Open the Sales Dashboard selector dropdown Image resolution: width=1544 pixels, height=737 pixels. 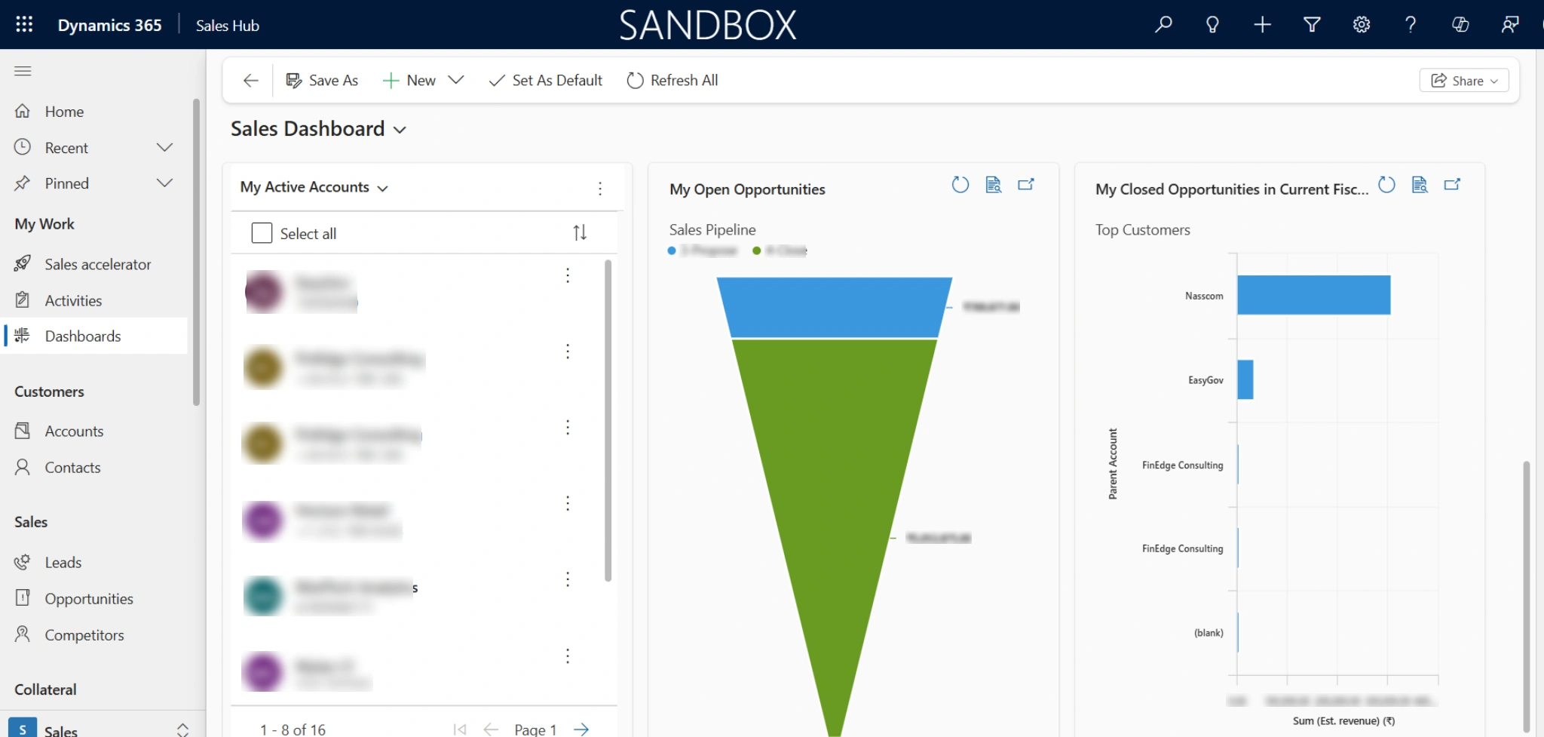[400, 130]
